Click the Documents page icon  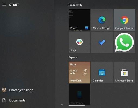pyautogui.click(x=4, y=100)
